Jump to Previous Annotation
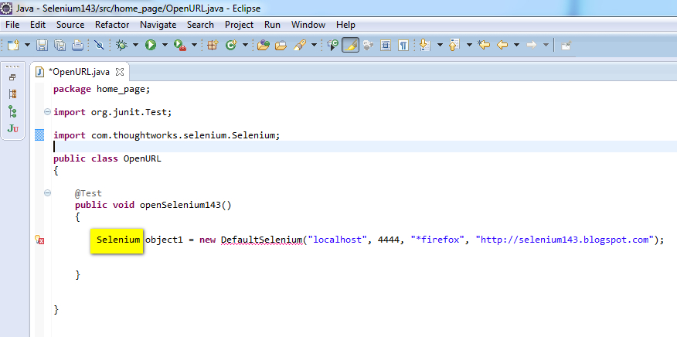This screenshot has width=677, height=337. (454, 45)
